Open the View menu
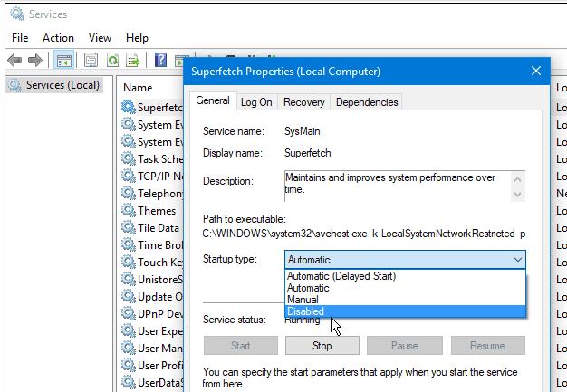 tap(100, 38)
